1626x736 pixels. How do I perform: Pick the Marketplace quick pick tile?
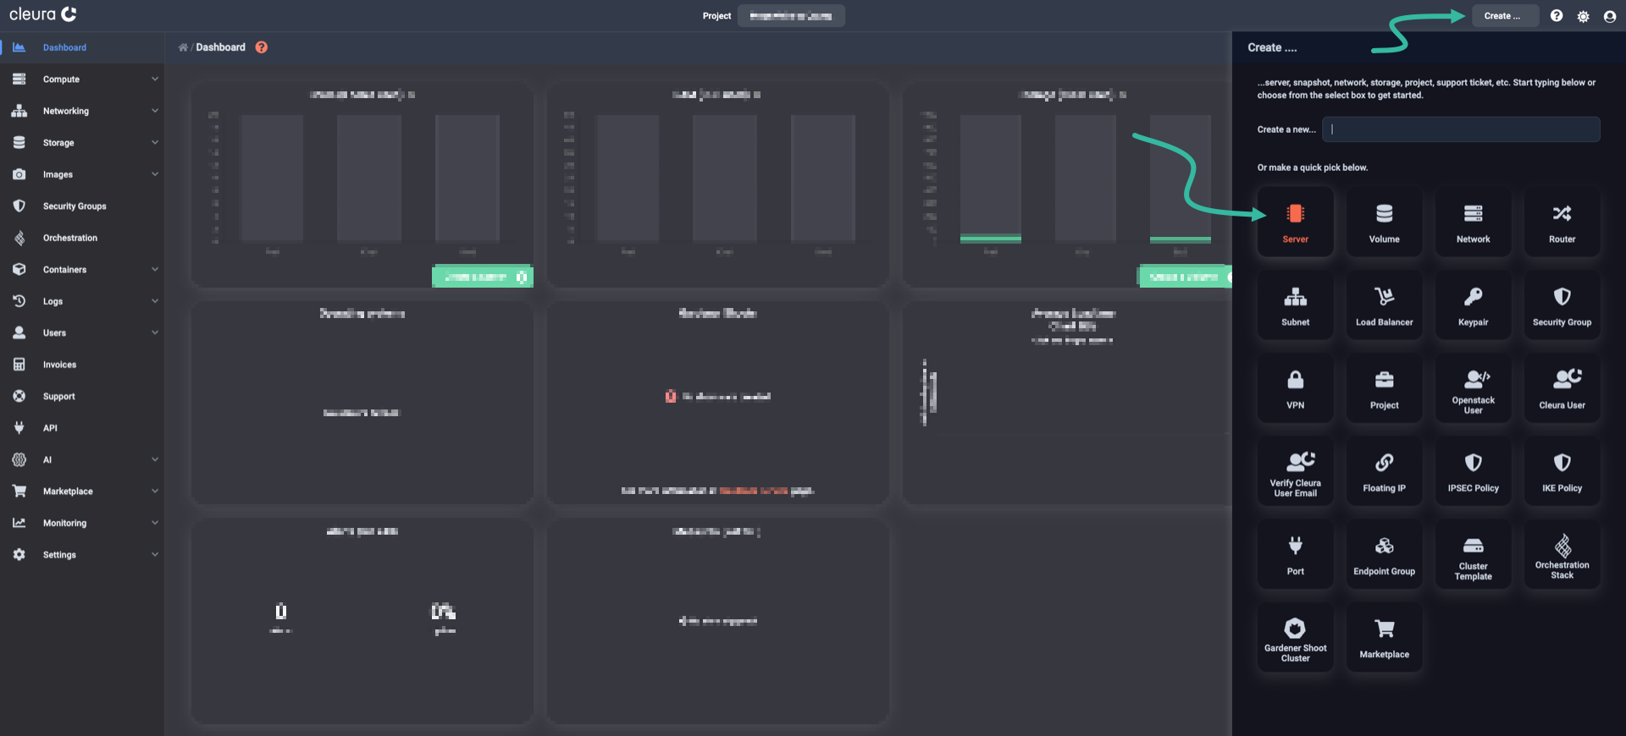1384,637
